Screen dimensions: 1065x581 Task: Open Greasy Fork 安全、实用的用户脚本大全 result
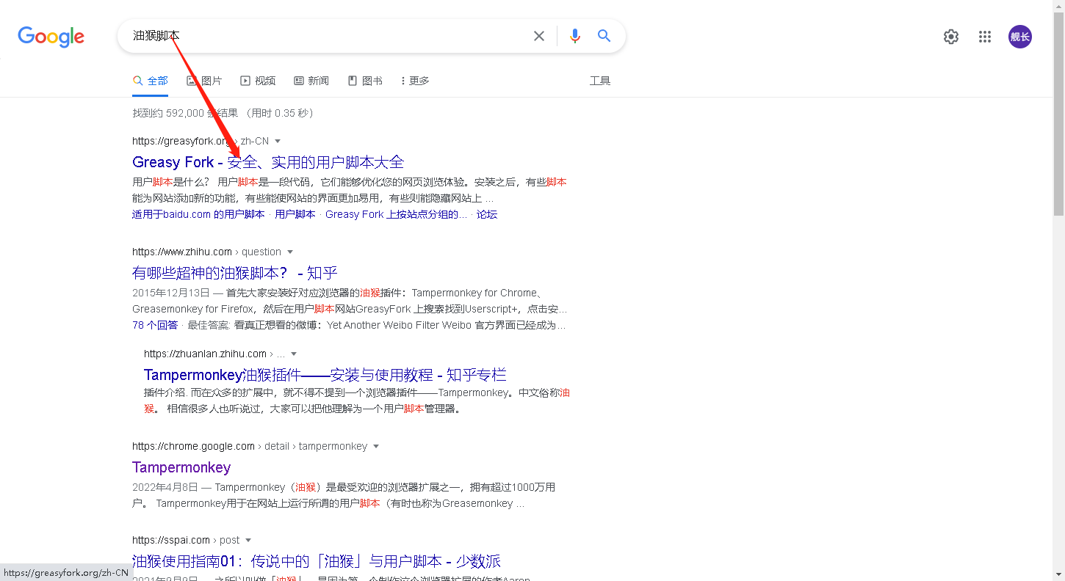pos(268,162)
